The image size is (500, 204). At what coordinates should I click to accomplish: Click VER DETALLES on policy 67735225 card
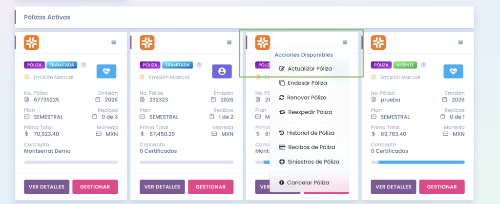pyautogui.click(x=46, y=187)
